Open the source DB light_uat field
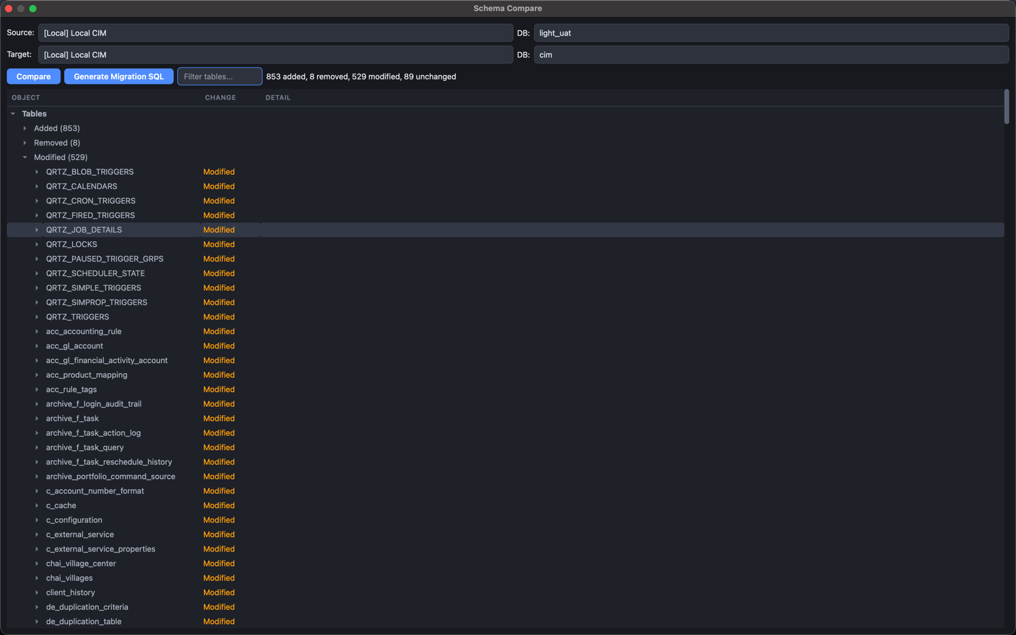The width and height of the screenshot is (1016, 635). click(x=771, y=33)
